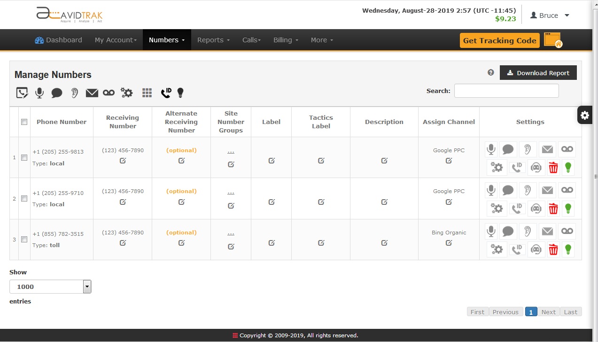Click robot mask icon for number 255-9710

[x=536, y=208]
